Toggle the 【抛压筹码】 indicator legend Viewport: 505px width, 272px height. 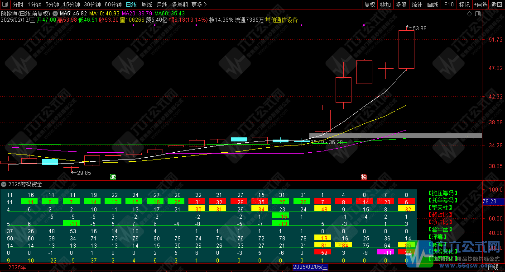pyautogui.click(x=443, y=193)
